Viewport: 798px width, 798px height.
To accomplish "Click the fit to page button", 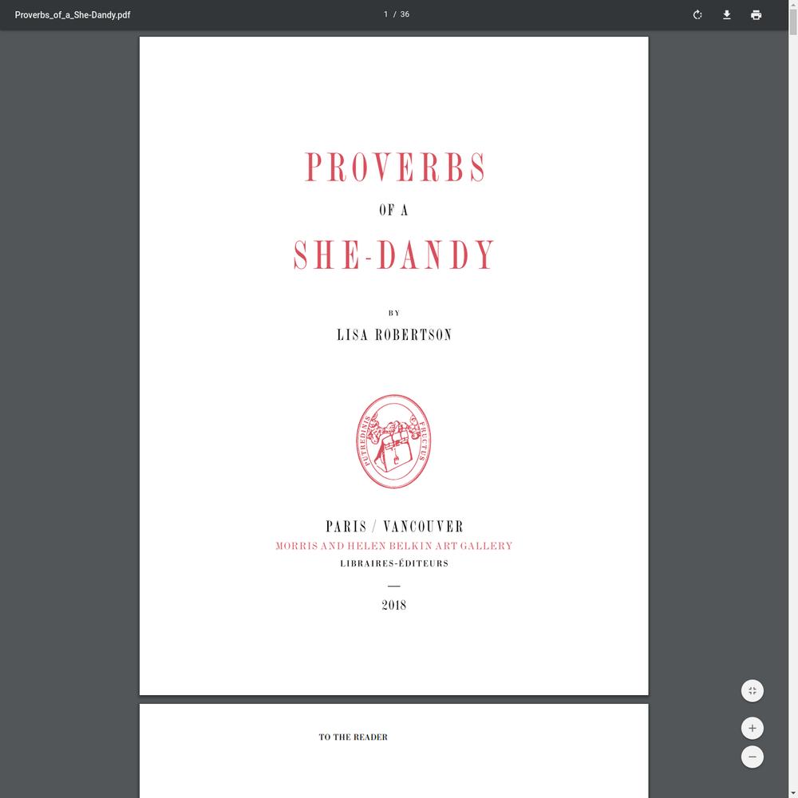I will tap(753, 690).
